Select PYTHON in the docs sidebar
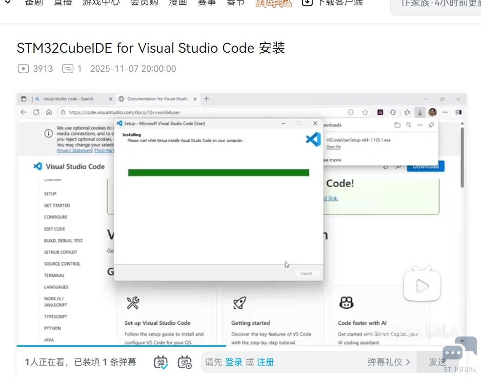481x377 pixels. [x=53, y=329]
